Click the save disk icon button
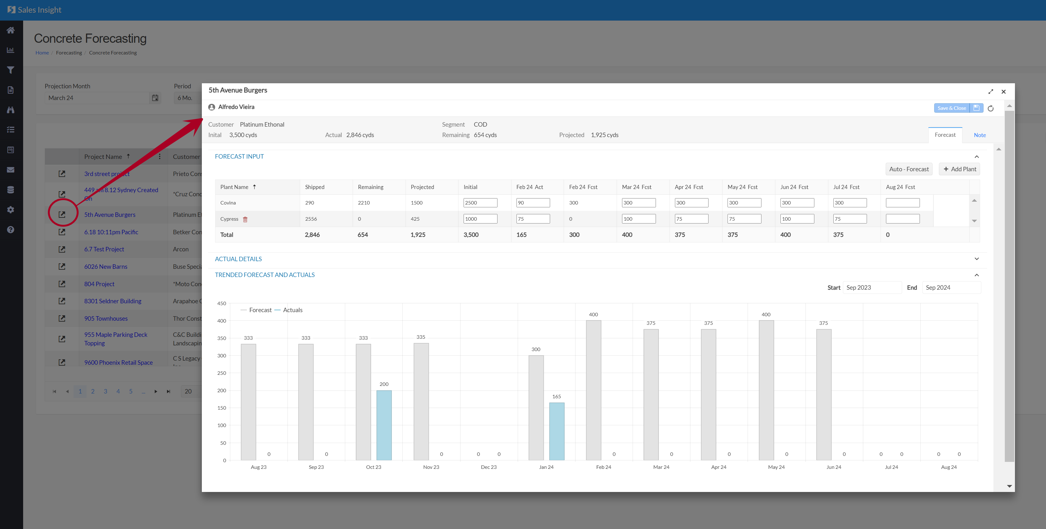The width and height of the screenshot is (1046, 529). pyautogui.click(x=976, y=108)
